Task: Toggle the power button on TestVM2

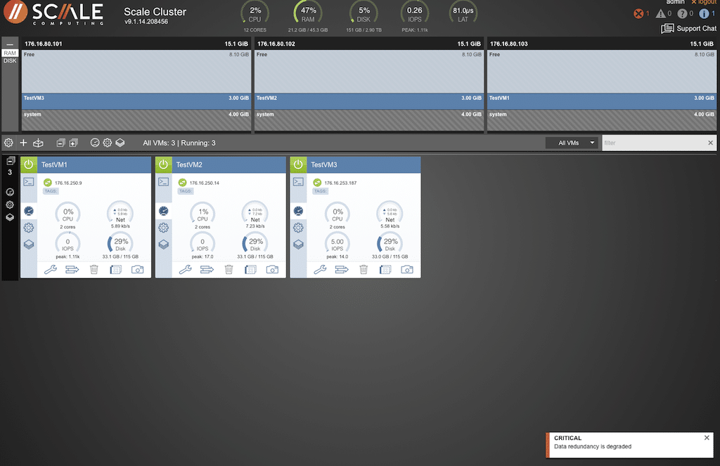Action: point(163,164)
